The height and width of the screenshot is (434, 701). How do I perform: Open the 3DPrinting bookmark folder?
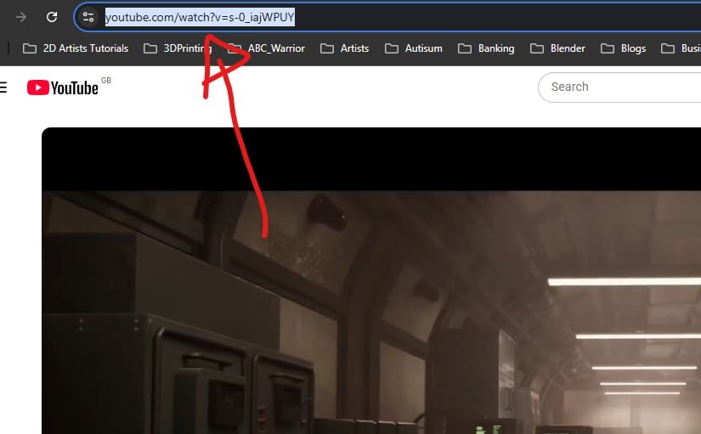click(x=178, y=48)
